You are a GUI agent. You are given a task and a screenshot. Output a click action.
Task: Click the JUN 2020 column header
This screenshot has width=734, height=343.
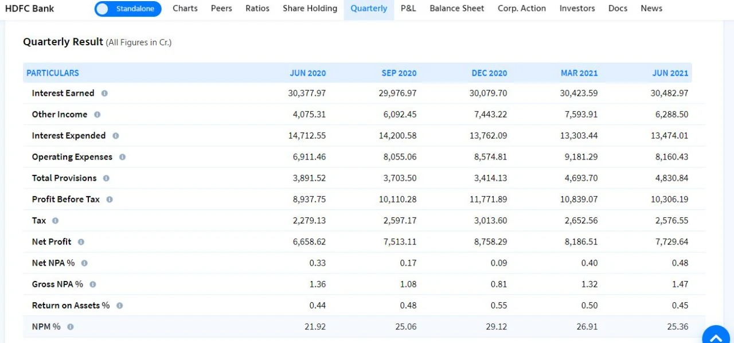click(308, 73)
